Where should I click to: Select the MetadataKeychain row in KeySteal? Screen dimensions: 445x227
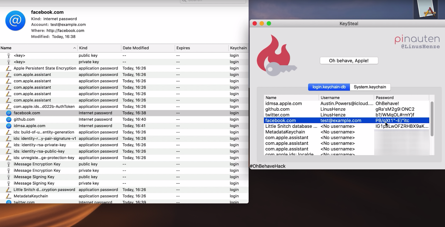[x=347, y=132]
